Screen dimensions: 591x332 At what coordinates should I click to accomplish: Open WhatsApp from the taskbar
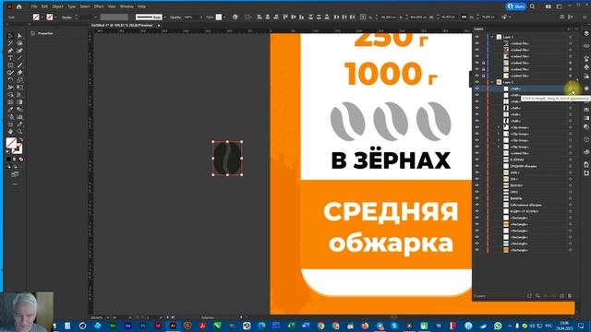tap(499, 326)
